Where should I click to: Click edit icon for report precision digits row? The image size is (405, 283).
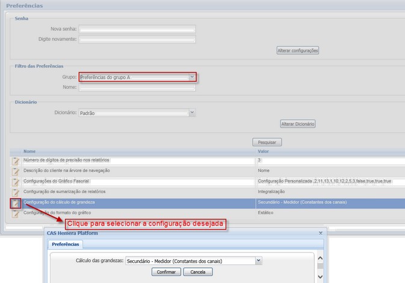(15, 161)
